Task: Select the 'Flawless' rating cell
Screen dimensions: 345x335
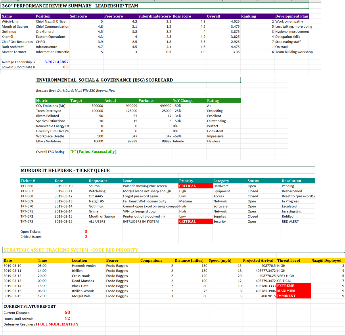Action: click(223, 141)
